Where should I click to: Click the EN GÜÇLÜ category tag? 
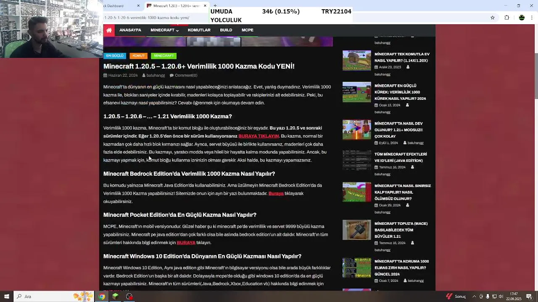point(115,56)
